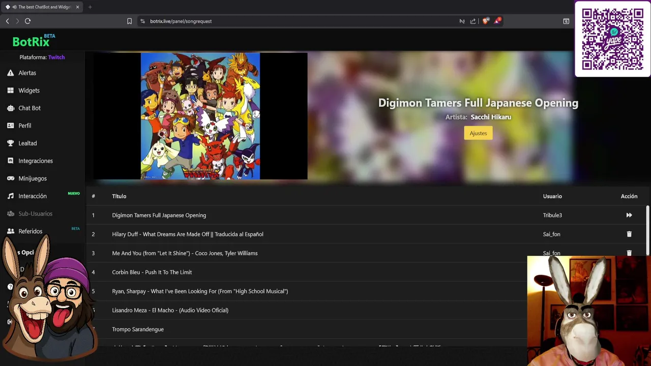
Task: Open the Lealtad trophy section
Action: [x=10, y=143]
